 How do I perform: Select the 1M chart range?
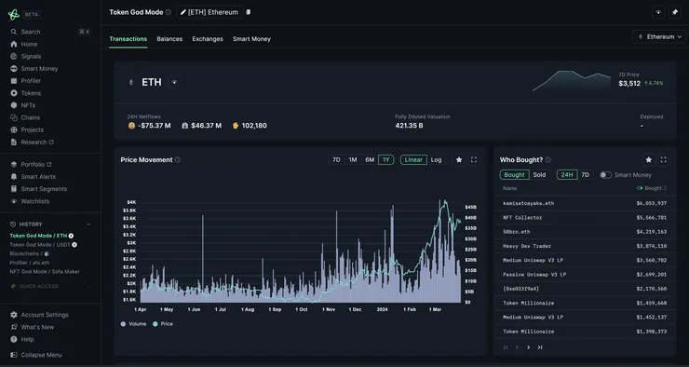tap(353, 160)
